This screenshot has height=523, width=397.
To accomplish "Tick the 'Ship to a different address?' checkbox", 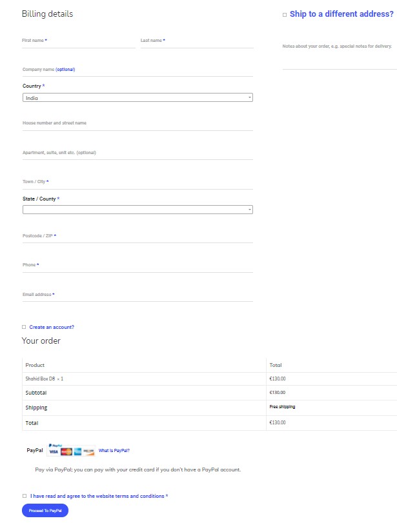I will [285, 15].
